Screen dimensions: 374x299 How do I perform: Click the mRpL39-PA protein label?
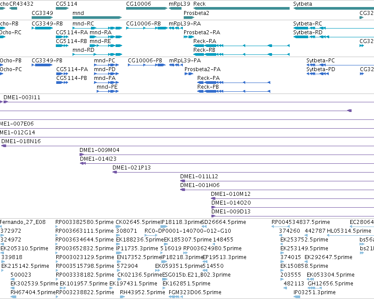(x=185, y=61)
